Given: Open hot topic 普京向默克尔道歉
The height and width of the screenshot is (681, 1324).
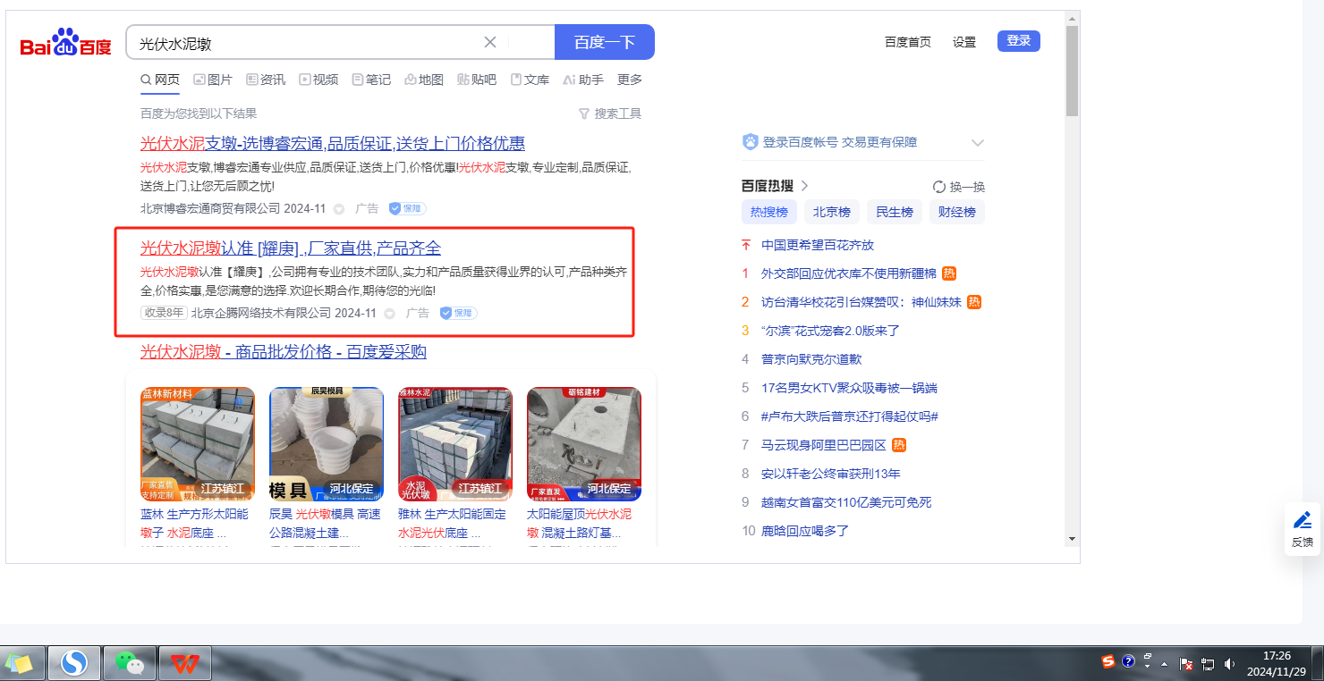Looking at the screenshot, I should coord(811,359).
